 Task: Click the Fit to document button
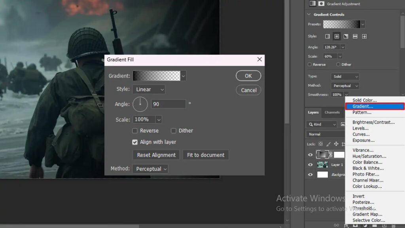[x=206, y=155]
